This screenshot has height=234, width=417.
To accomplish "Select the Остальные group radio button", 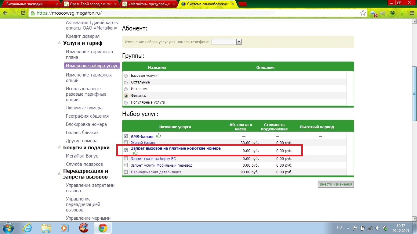I will pyautogui.click(x=126, y=82).
